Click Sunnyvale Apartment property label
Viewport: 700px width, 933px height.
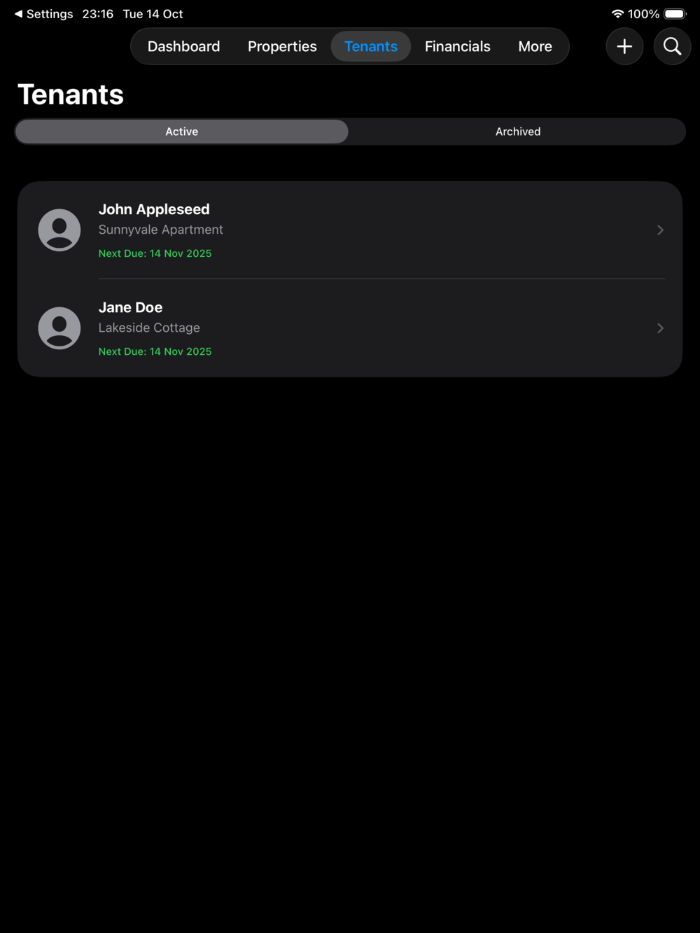click(161, 230)
